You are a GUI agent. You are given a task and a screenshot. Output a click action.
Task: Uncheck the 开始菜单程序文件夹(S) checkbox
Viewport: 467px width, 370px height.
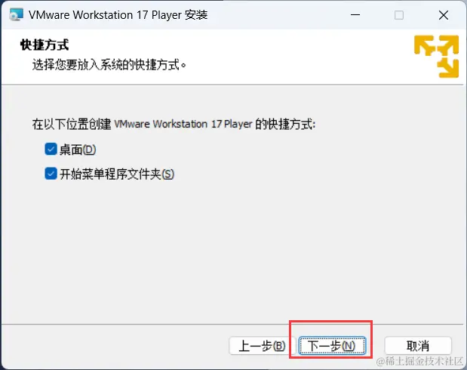(51, 174)
